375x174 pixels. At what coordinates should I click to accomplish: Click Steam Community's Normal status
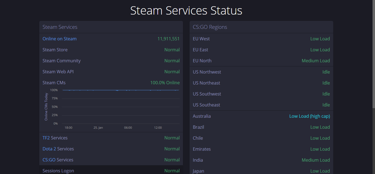pos(172,61)
